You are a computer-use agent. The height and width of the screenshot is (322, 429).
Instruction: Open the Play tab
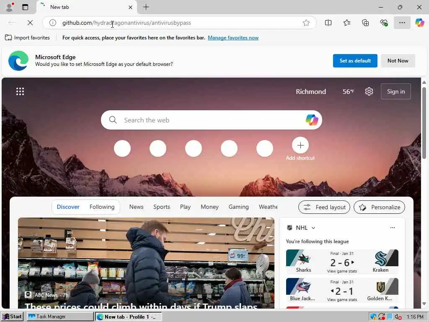(185, 207)
